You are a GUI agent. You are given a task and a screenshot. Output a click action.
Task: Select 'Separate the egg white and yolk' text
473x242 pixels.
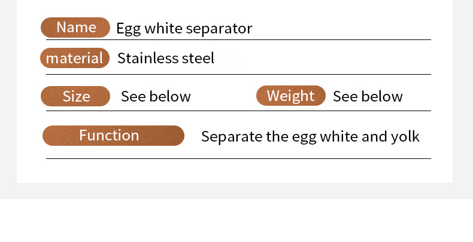click(310, 136)
